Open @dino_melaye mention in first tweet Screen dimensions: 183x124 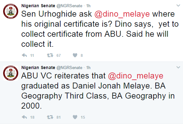pyautogui.click(x=122, y=14)
